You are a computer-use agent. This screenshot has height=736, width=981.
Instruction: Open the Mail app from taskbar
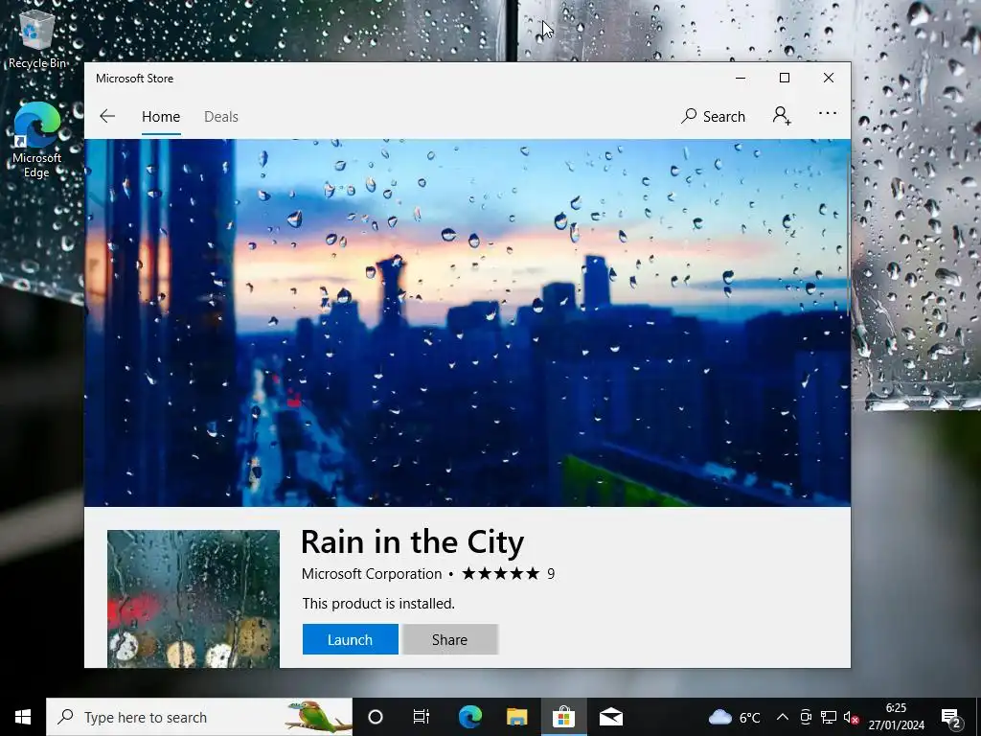[x=610, y=717]
